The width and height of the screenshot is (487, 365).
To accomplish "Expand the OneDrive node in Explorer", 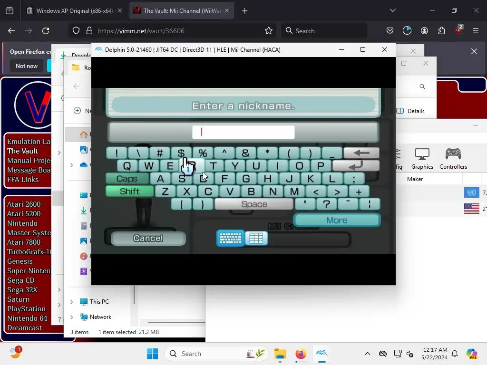I will (72, 165).
